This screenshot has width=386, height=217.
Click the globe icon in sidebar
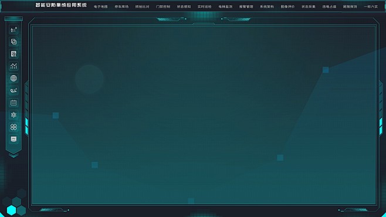pyautogui.click(x=13, y=78)
